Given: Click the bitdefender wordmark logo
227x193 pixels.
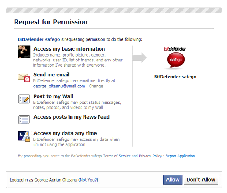Looking at the screenshot, I should click(175, 49).
